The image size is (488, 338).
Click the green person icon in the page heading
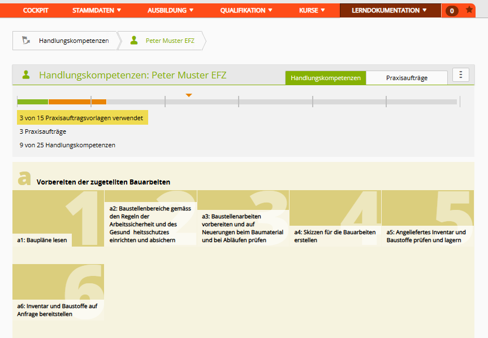[x=26, y=75]
